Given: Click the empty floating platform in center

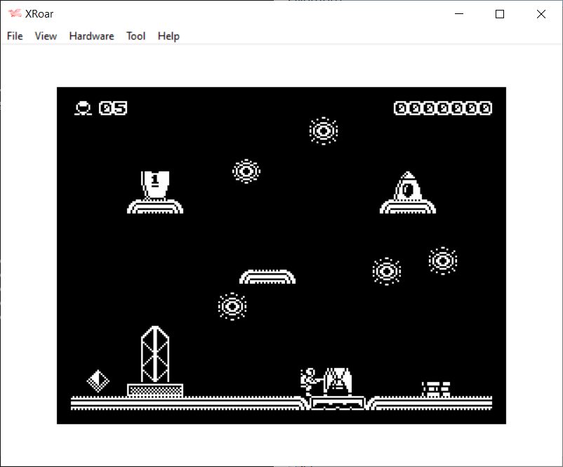Looking at the screenshot, I should [x=267, y=277].
